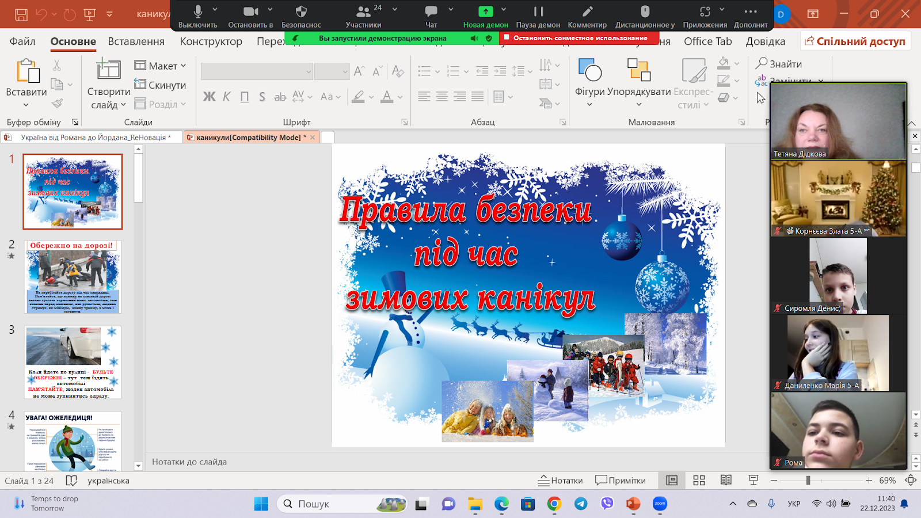Open Довідка ribbon tab
This screenshot has width=921, height=518.
766,41
